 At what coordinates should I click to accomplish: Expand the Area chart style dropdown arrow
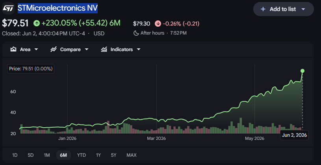(x=36, y=49)
